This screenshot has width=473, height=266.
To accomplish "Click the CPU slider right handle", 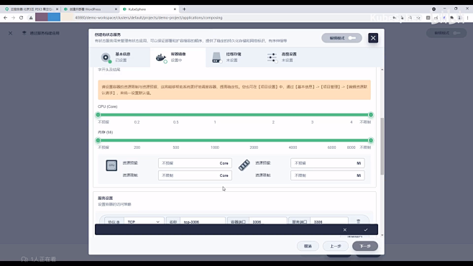I will coord(371,115).
